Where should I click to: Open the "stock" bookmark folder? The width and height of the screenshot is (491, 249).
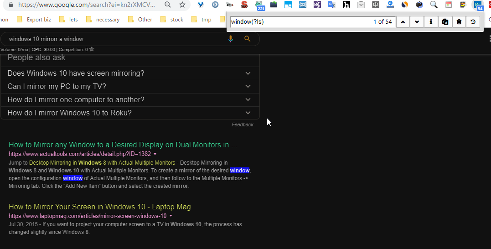click(172, 20)
